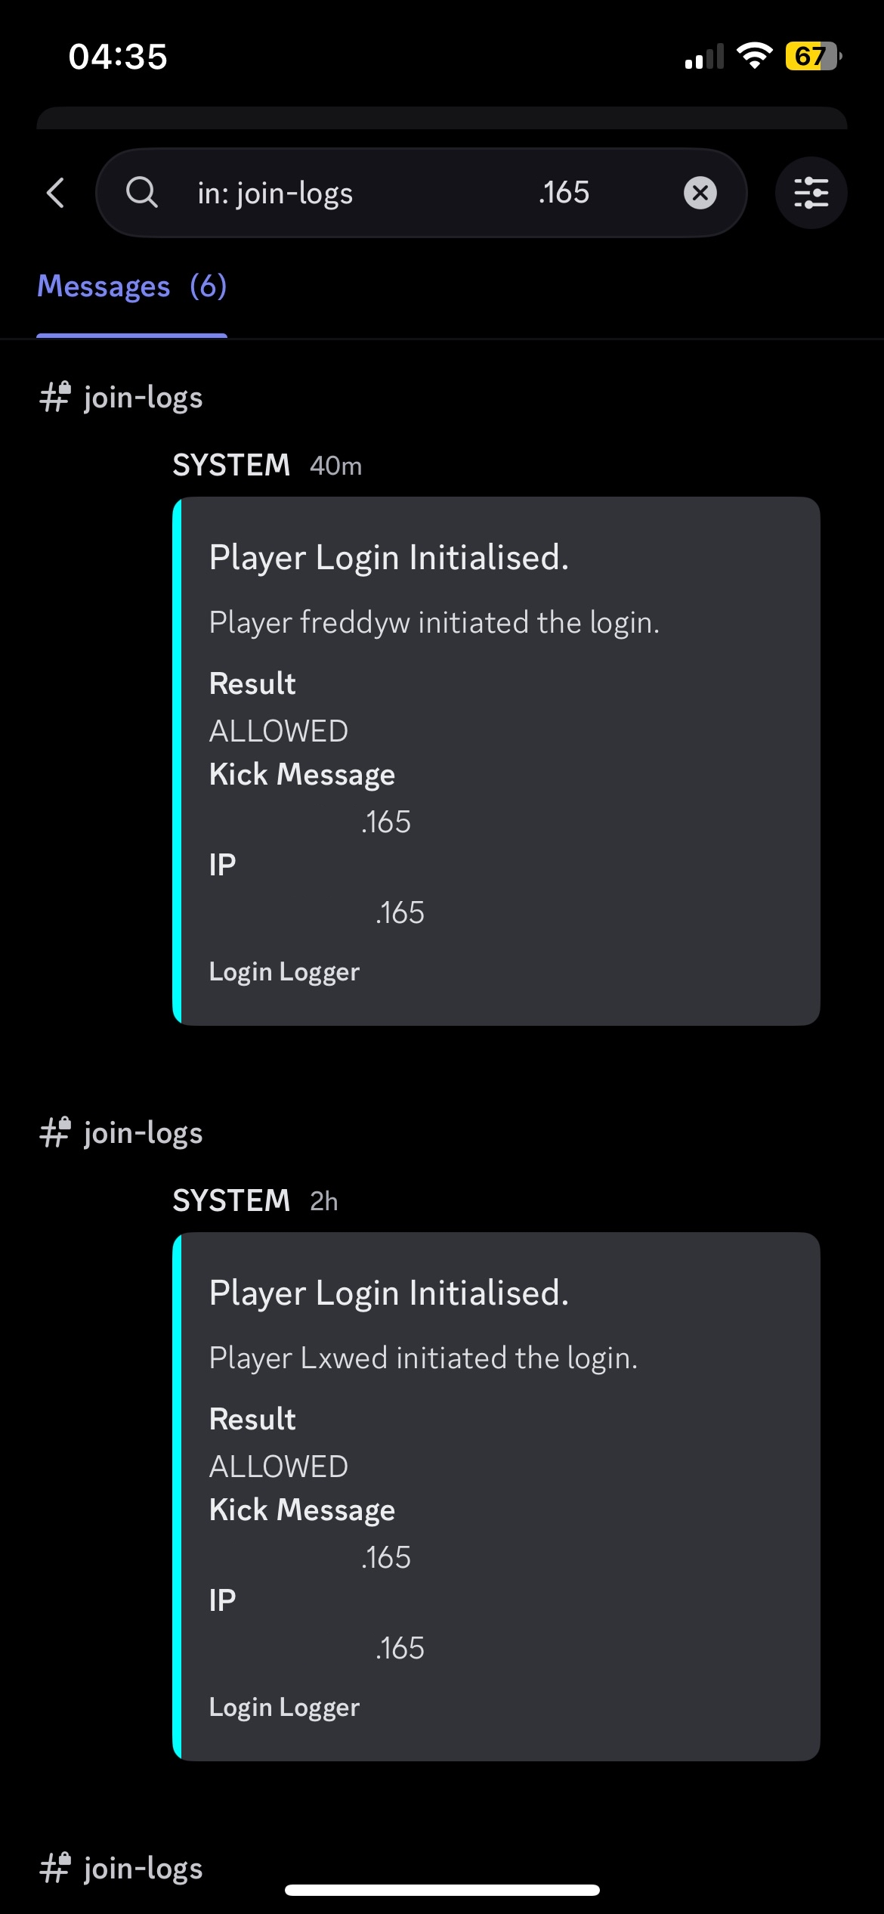
Task: Select the Messages (6) tab
Action: click(x=132, y=286)
